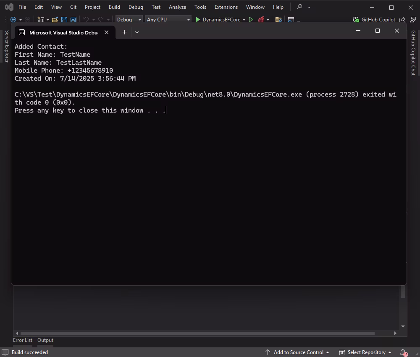Click the Navigate Backward arrow icon
Image resolution: width=420 pixels, height=357 pixels.
point(13,20)
